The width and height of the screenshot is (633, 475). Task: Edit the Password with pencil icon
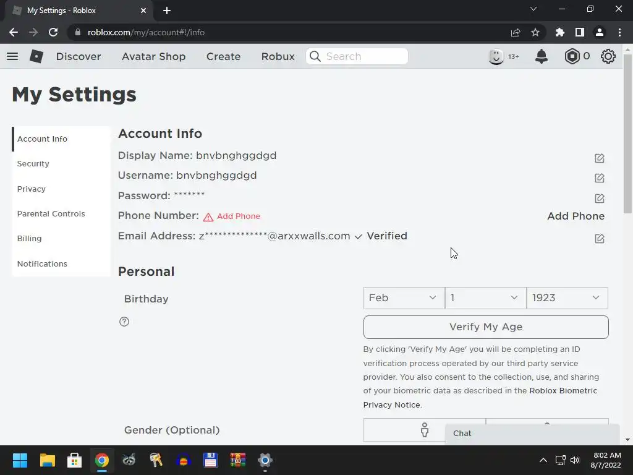600,198
